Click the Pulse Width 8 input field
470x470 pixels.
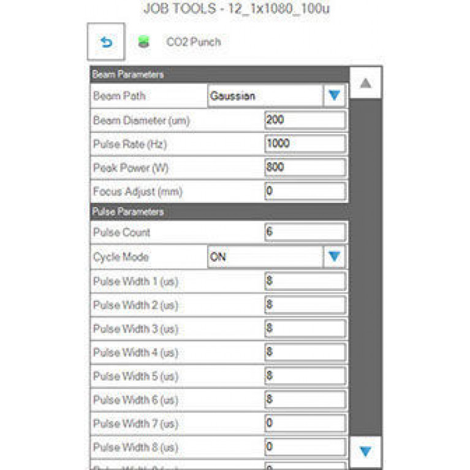point(305,447)
